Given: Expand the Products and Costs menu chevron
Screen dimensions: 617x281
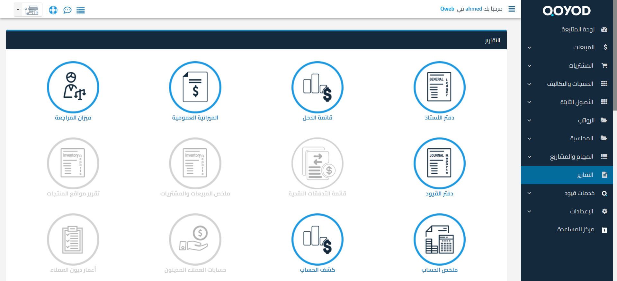Looking at the screenshot, I should (529, 84).
